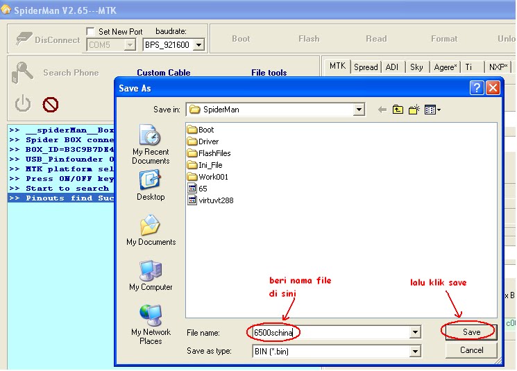Click the Format button in main toolbar

(444, 39)
